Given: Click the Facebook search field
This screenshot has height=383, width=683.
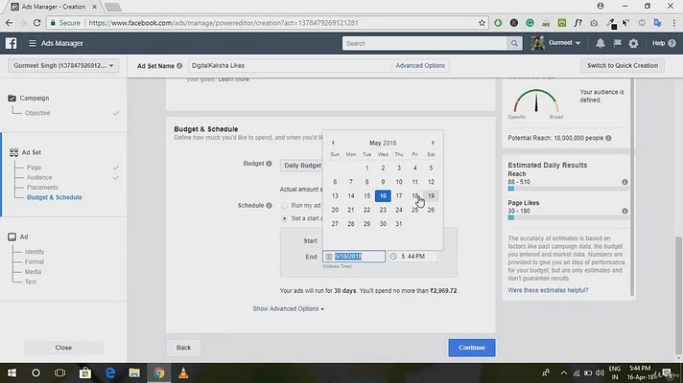Looking at the screenshot, I should pos(425,43).
